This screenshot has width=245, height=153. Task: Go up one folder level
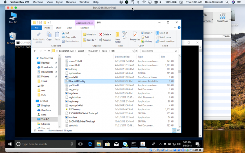pos(49,51)
